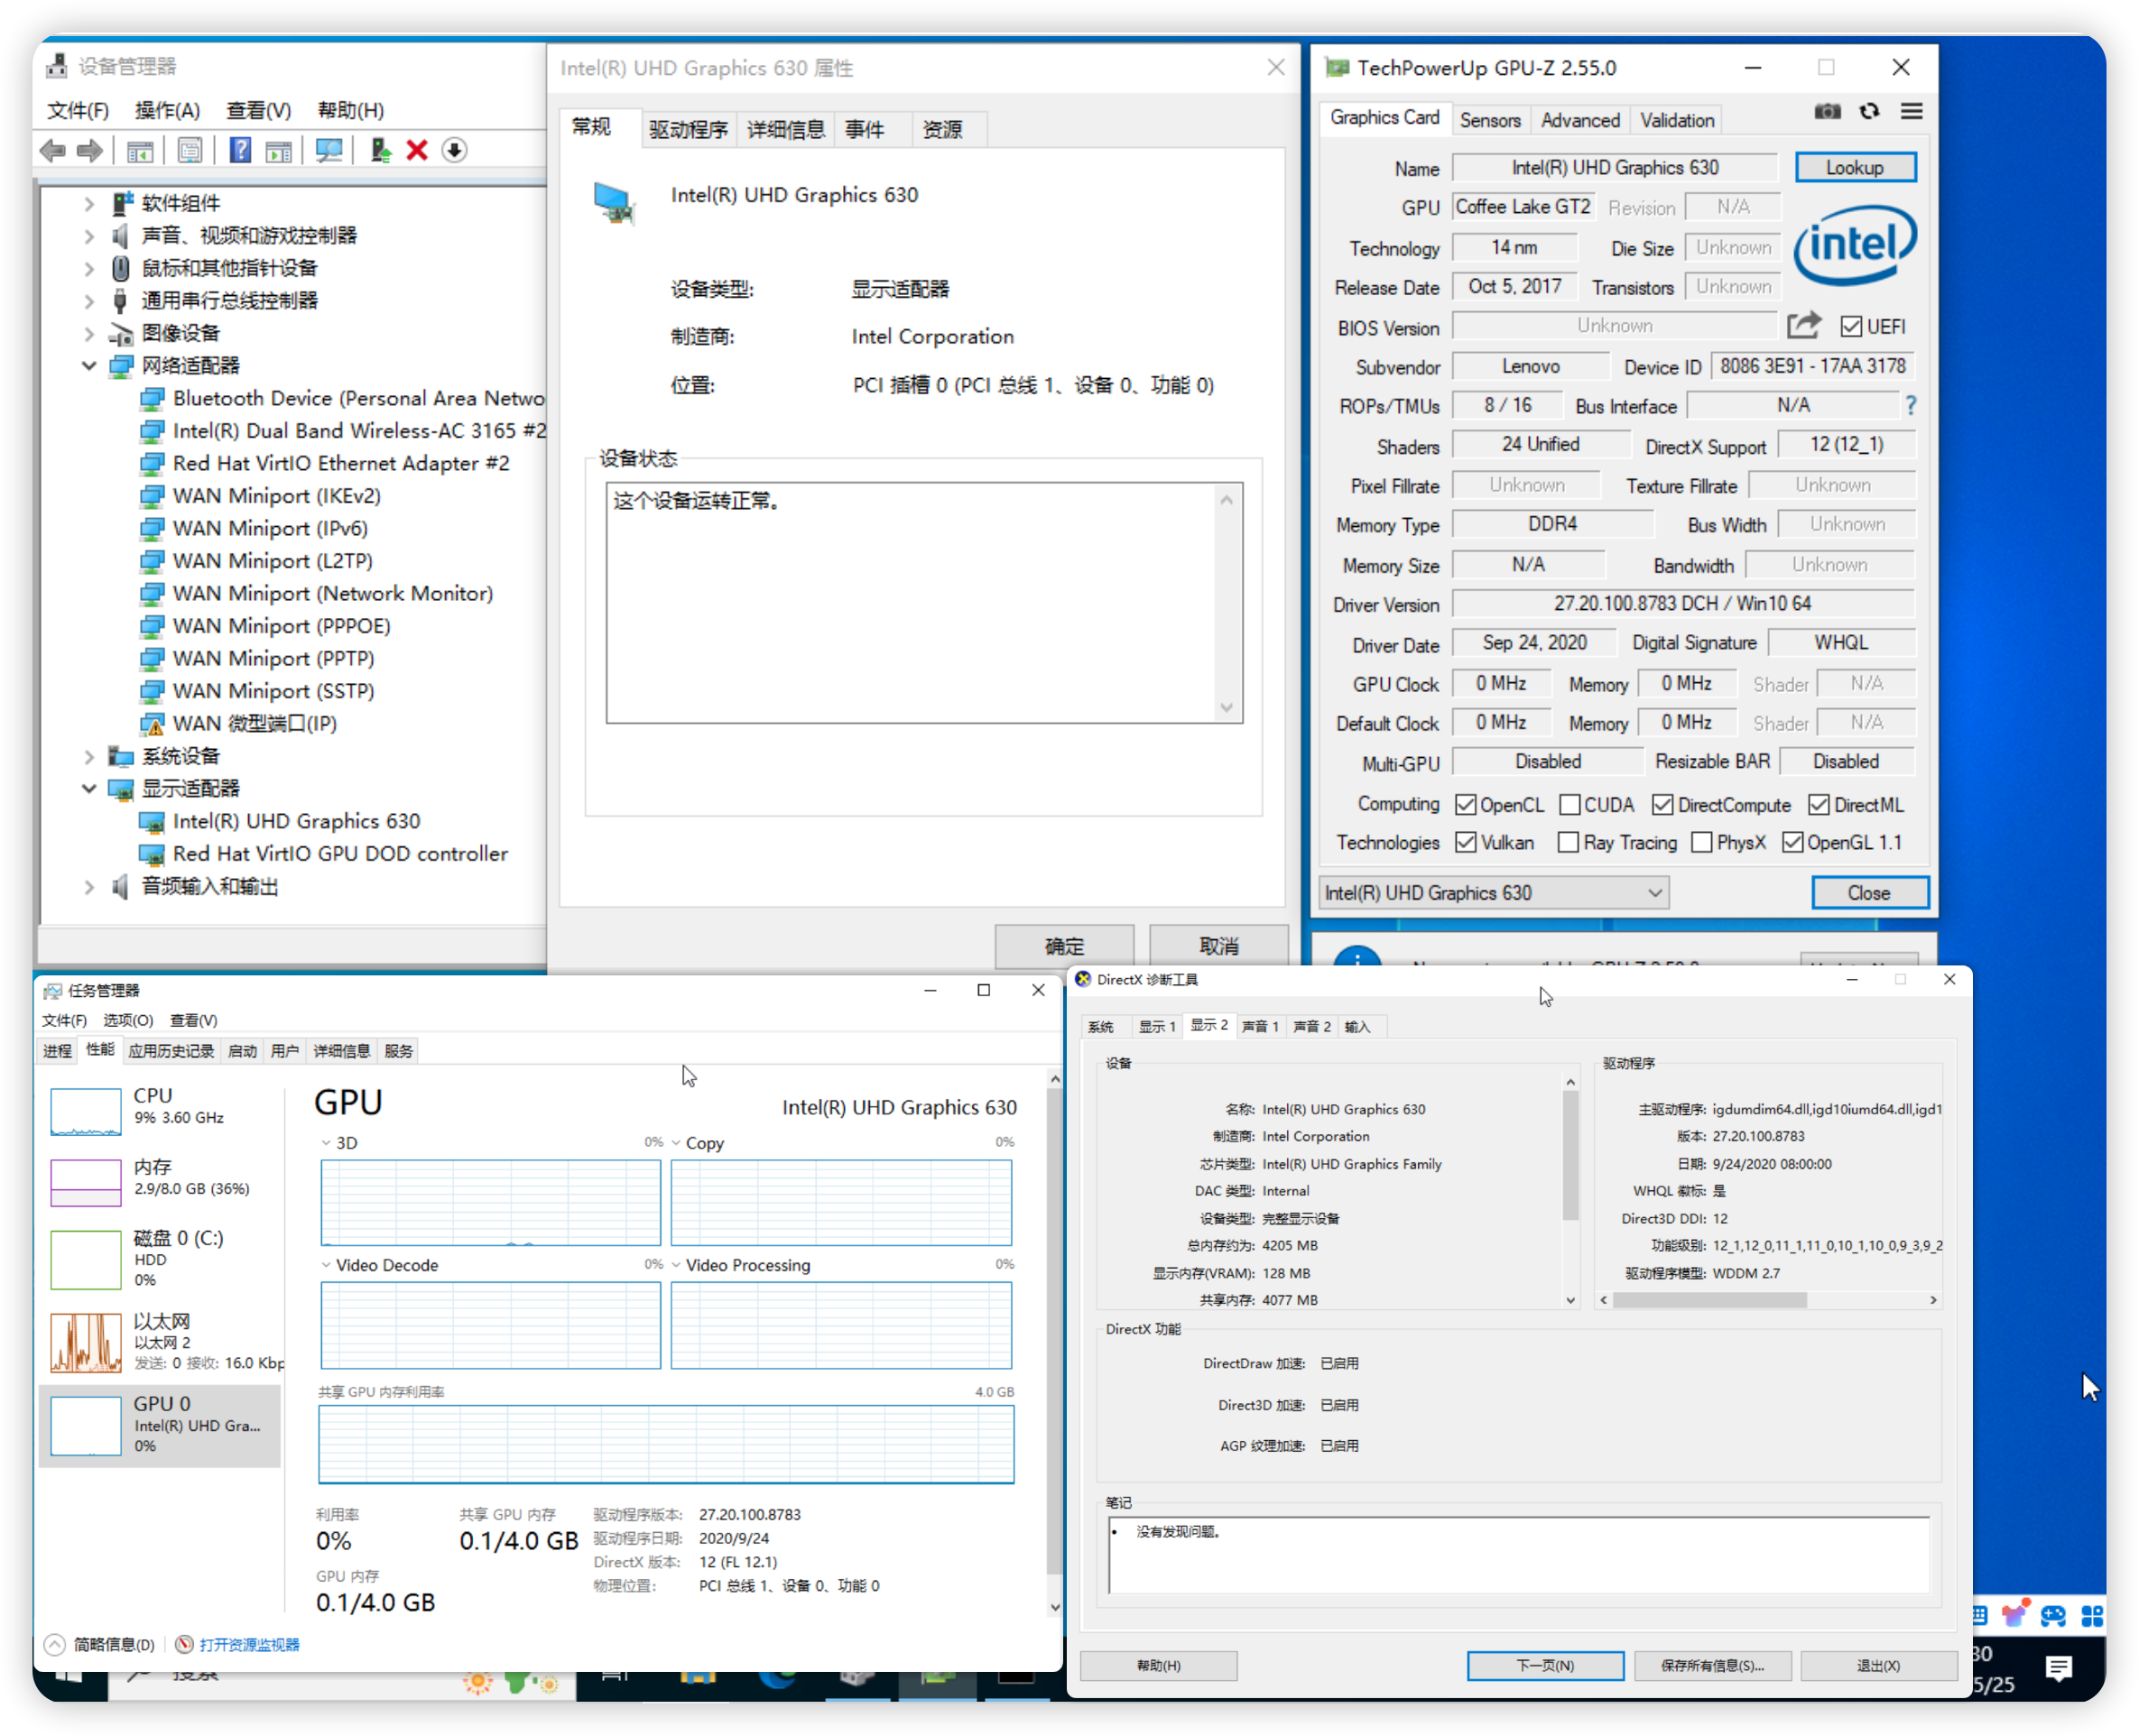Image resolution: width=2139 pixels, height=1736 pixels.
Task: Open the 打开资源监视器 link
Action: [249, 1645]
